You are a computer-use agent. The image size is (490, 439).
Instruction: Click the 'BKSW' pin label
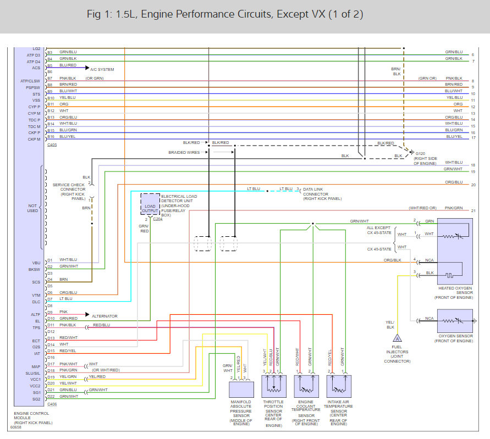click(35, 269)
